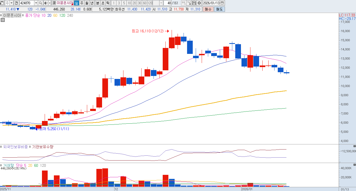Open the calendar date picker icon
The height and width of the screenshot is (191, 356).
222,3
